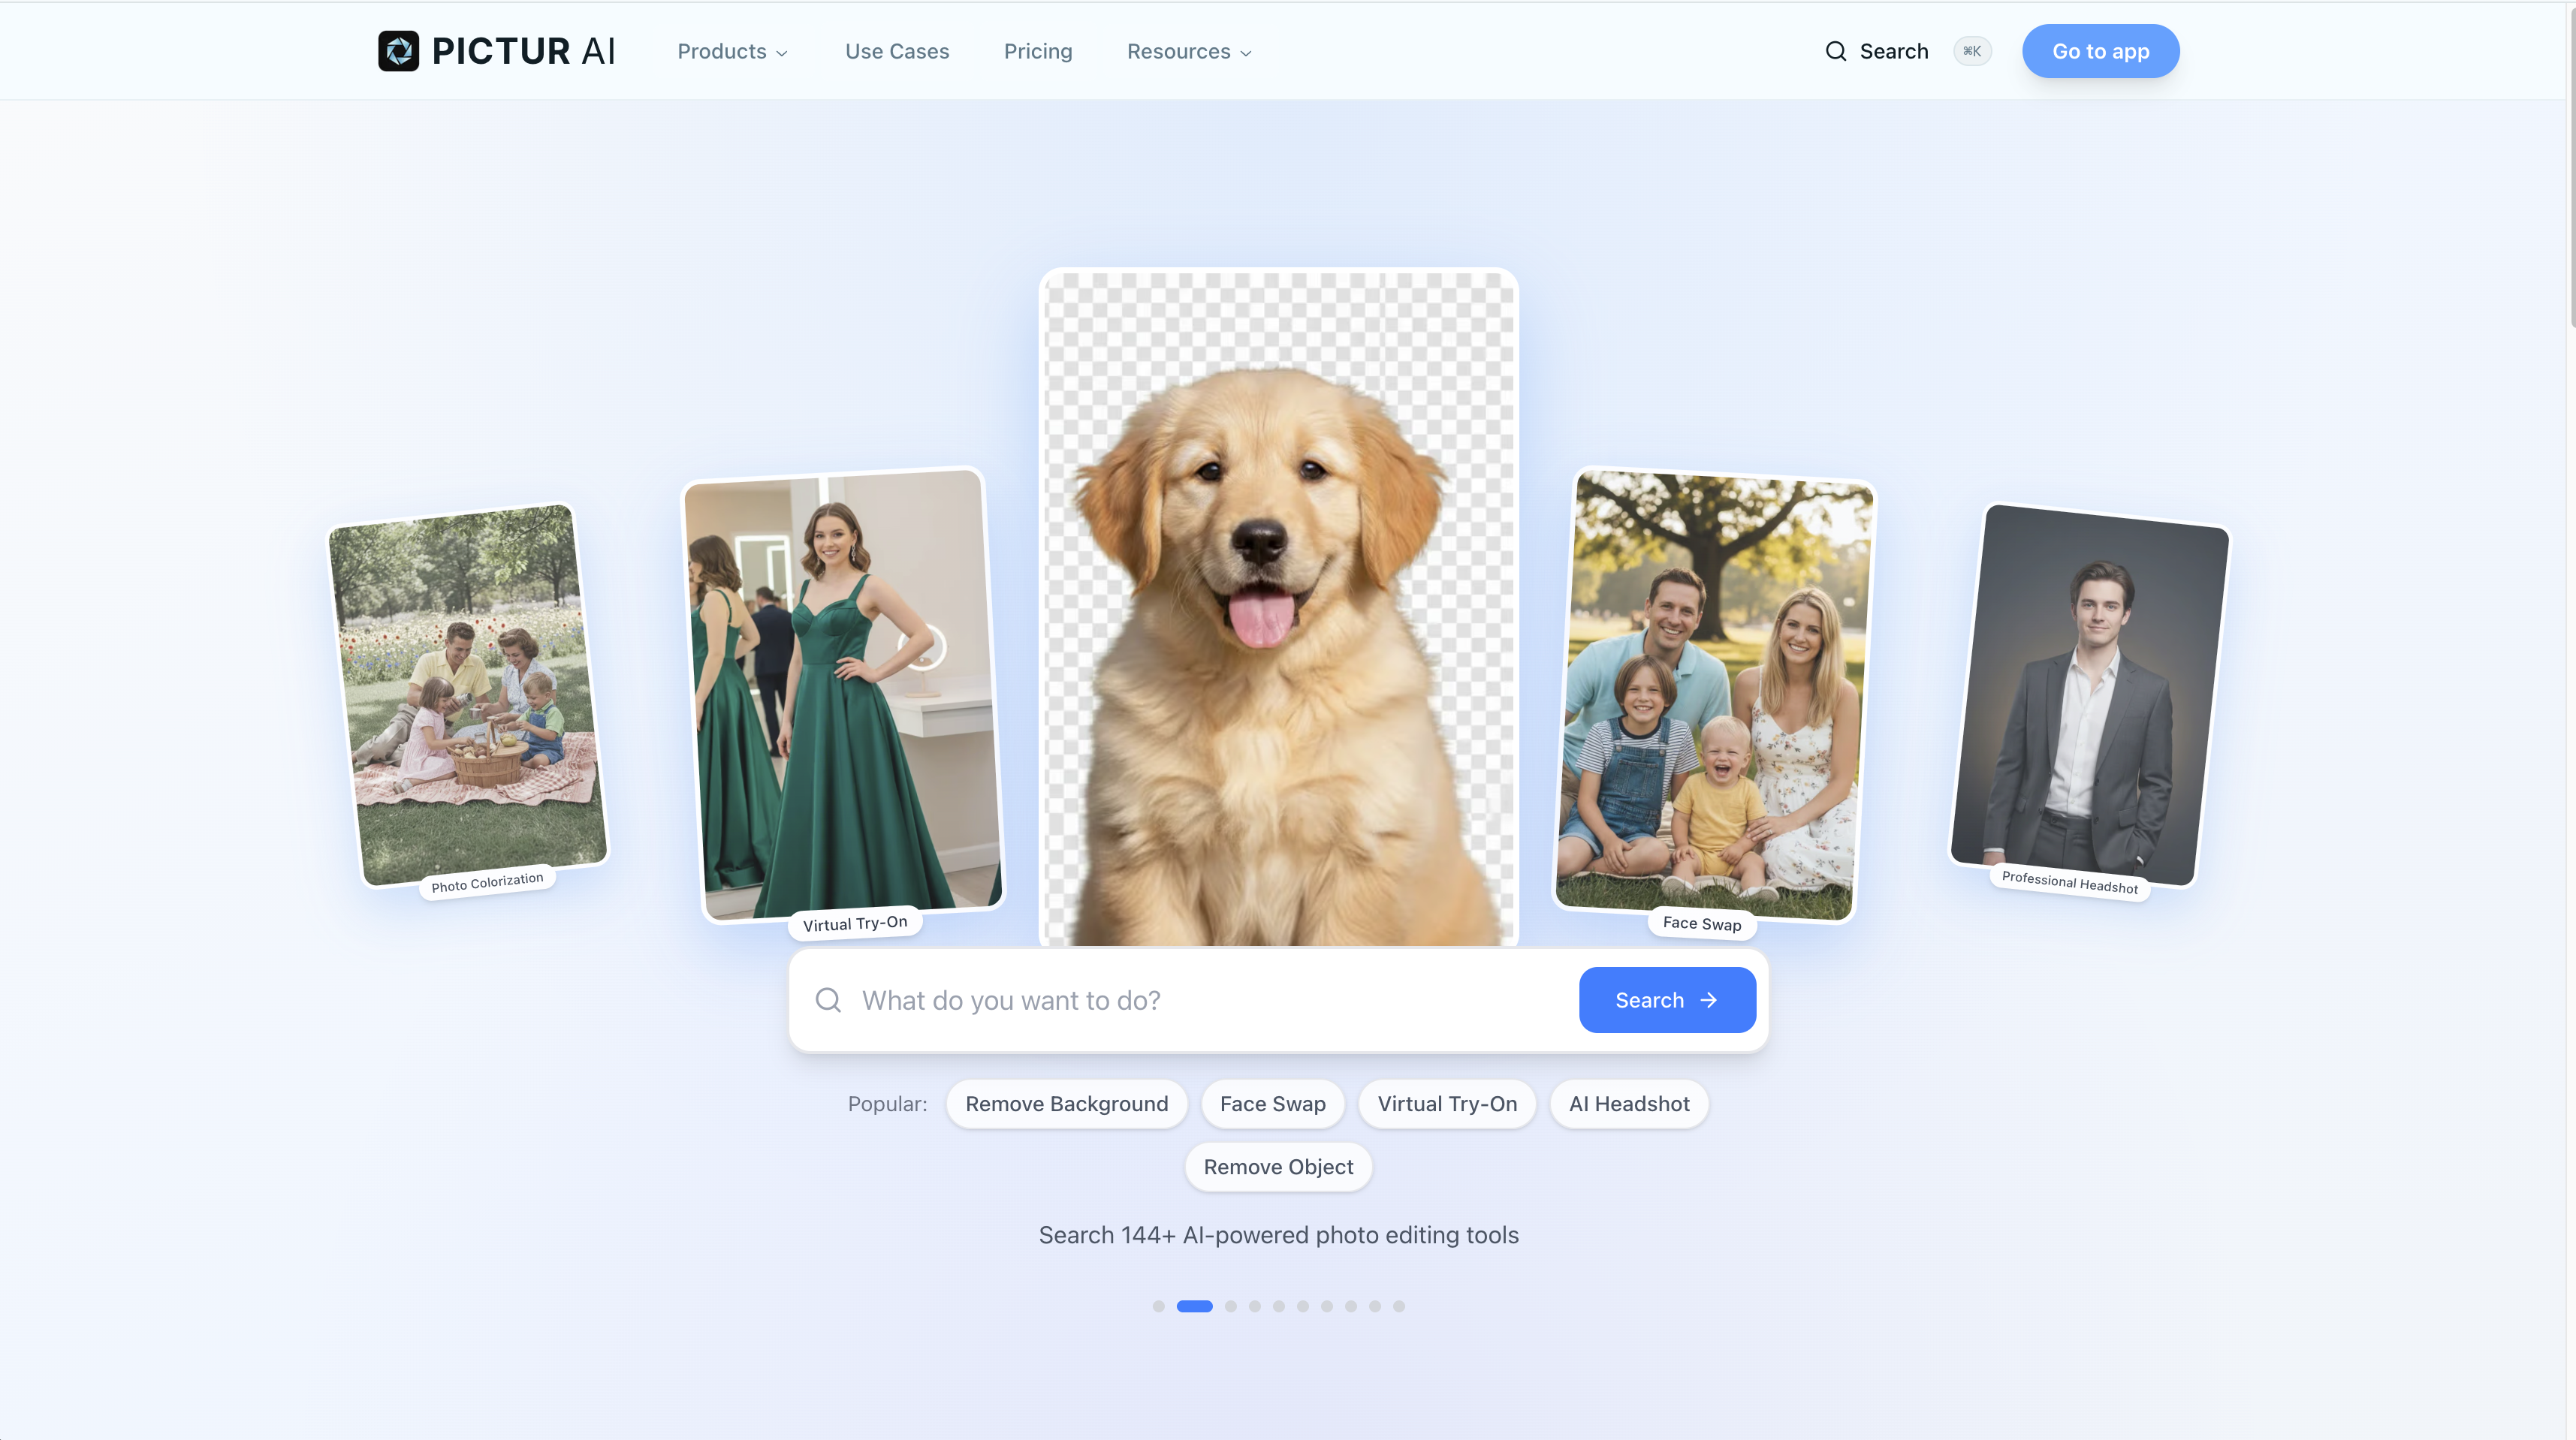The width and height of the screenshot is (2576, 1440).
Task: Go to the last carousel pagination dot
Action: coord(1399,1306)
